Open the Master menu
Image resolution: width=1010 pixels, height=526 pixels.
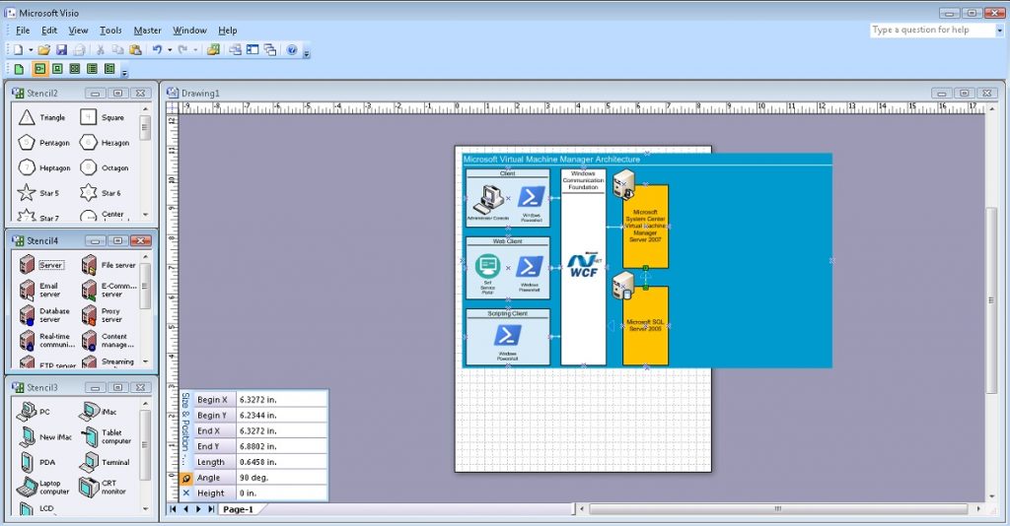[x=148, y=31]
